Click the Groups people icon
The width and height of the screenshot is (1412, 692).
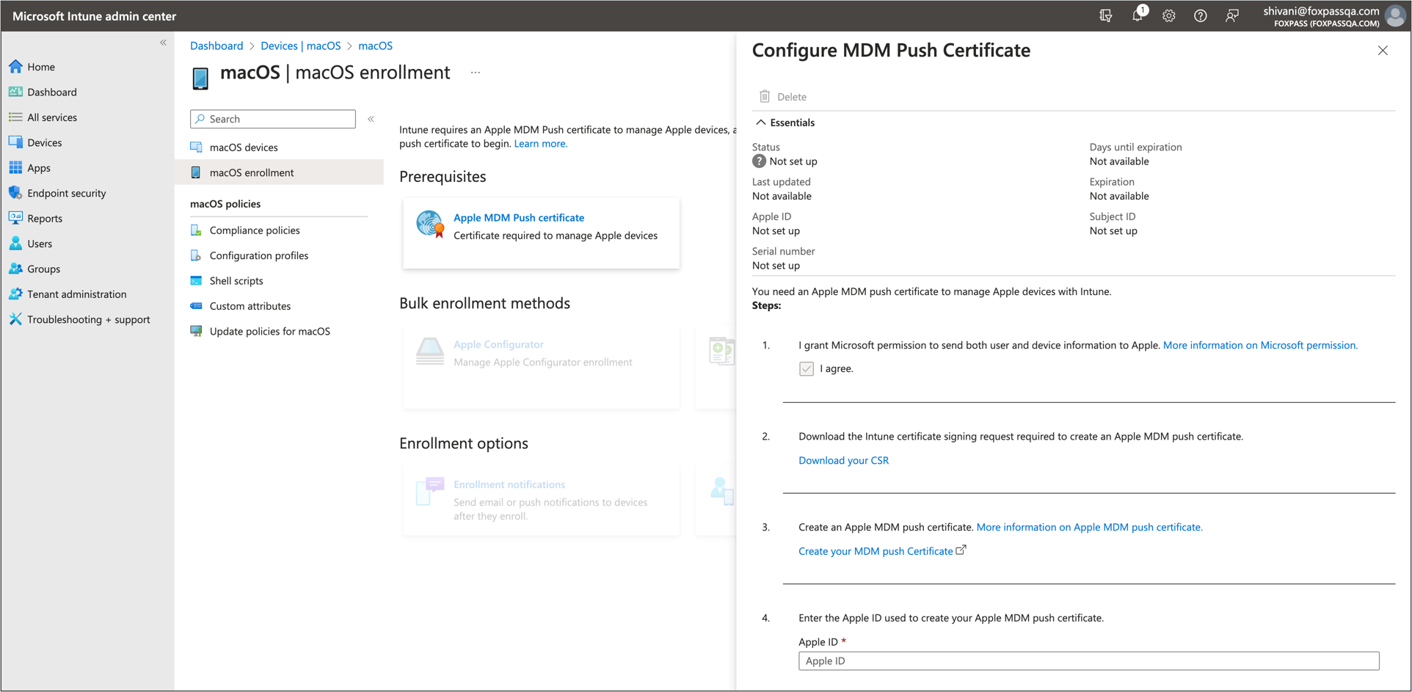[x=15, y=268]
